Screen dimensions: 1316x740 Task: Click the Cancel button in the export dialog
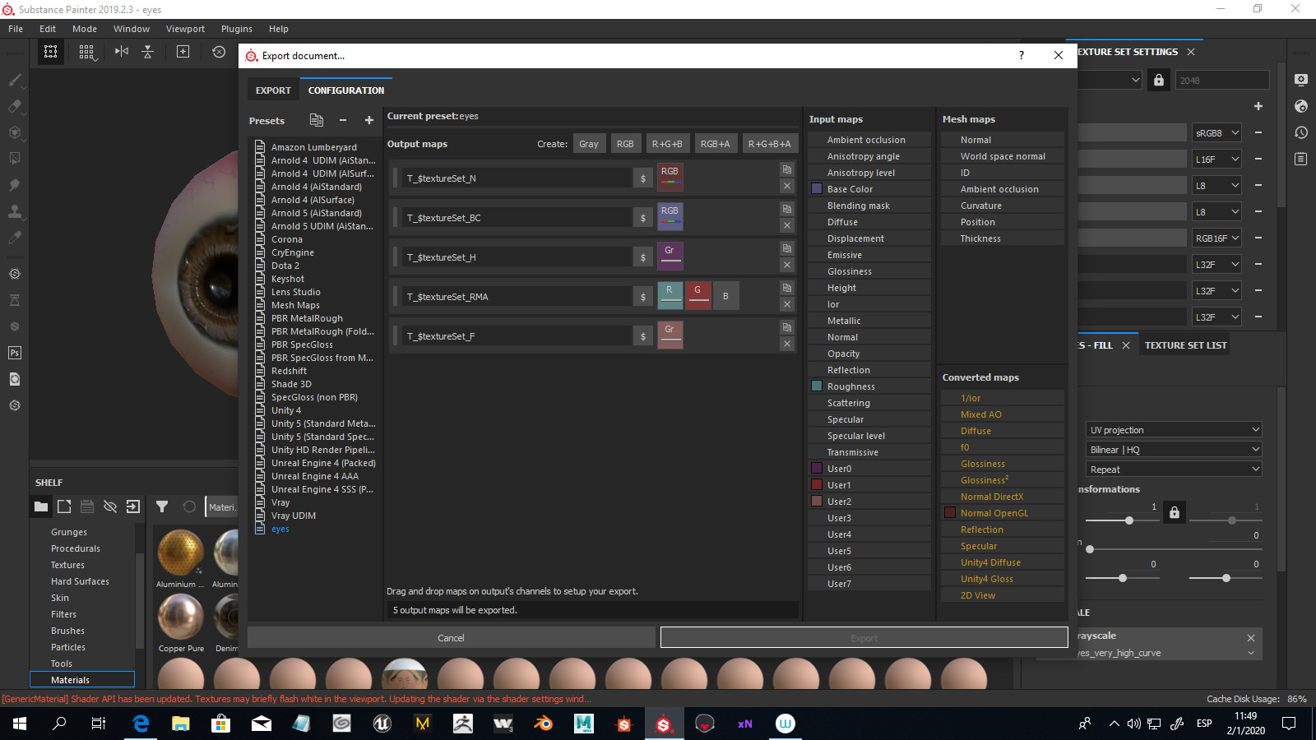pyautogui.click(x=451, y=637)
